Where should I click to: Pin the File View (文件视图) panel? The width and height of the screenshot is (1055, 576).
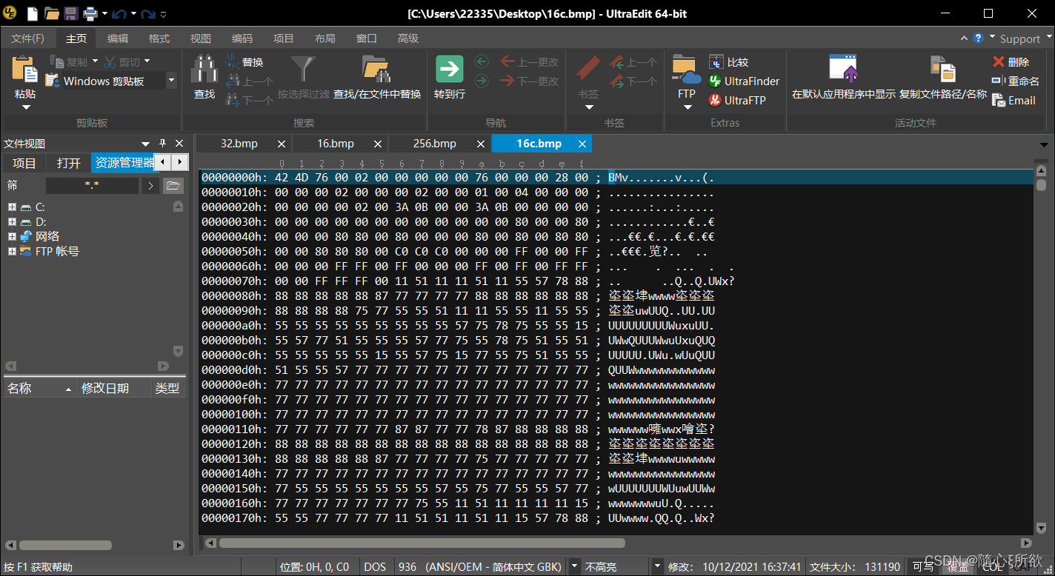163,144
